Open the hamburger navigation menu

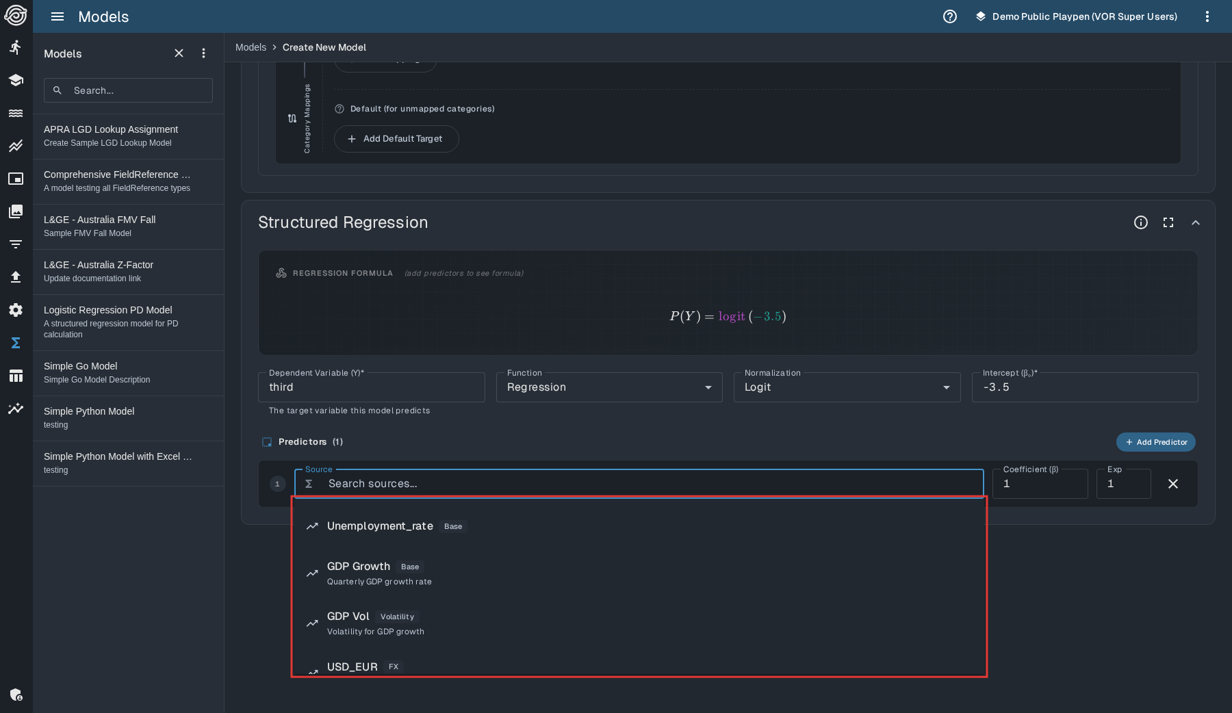pyautogui.click(x=57, y=16)
